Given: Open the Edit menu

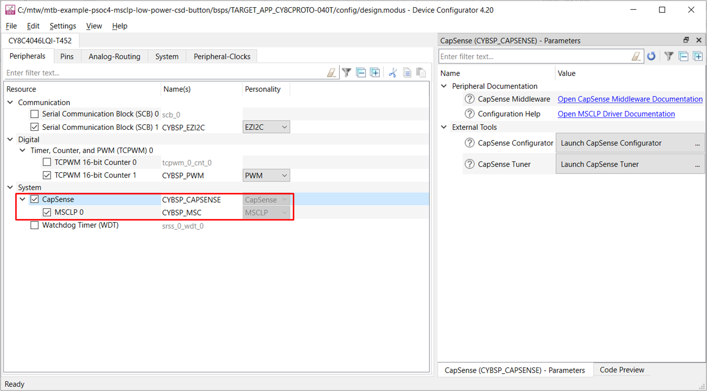Looking at the screenshot, I should [x=33, y=26].
